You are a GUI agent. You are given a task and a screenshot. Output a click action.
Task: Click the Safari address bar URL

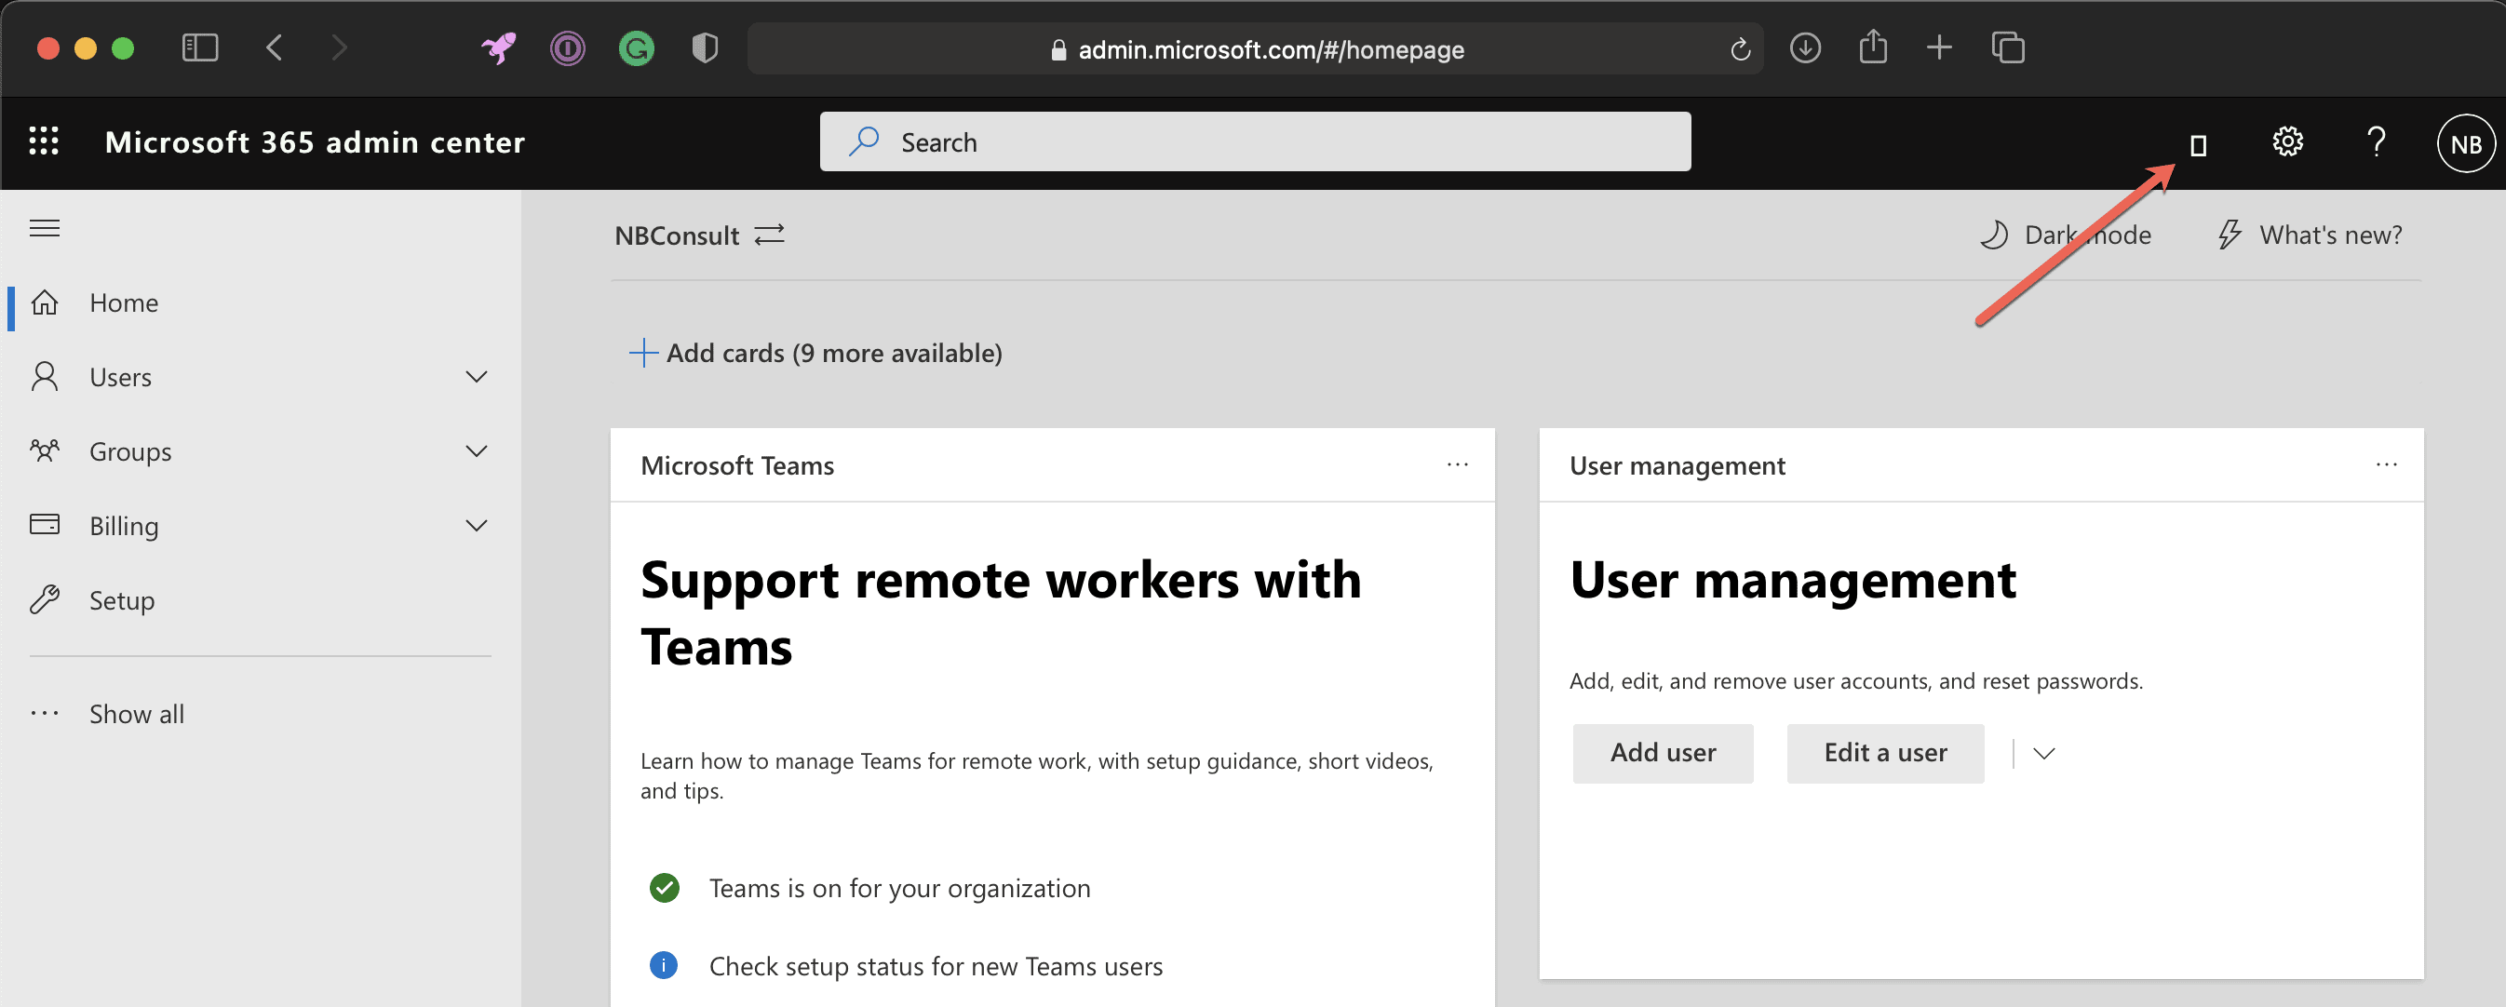1271,49
